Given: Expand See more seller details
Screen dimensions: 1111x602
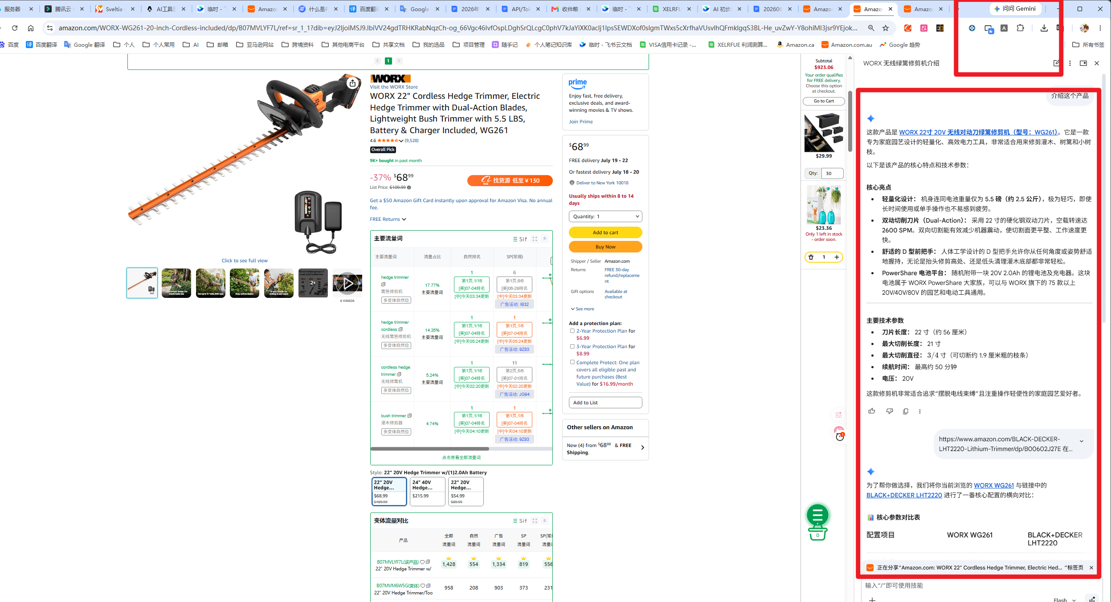Looking at the screenshot, I should 582,309.
